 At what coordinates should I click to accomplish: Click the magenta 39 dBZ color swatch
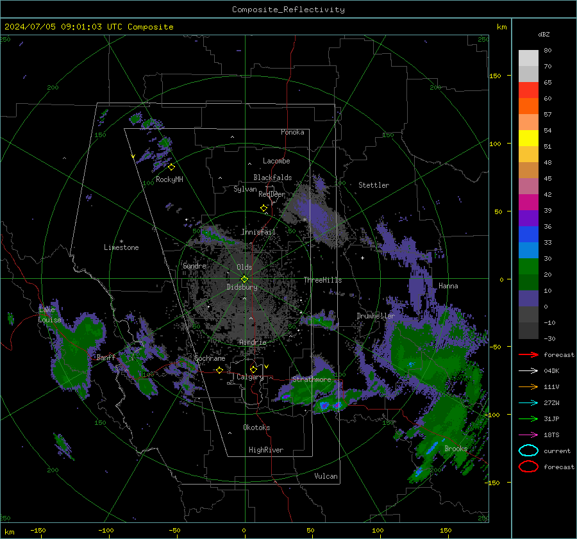click(528, 203)
